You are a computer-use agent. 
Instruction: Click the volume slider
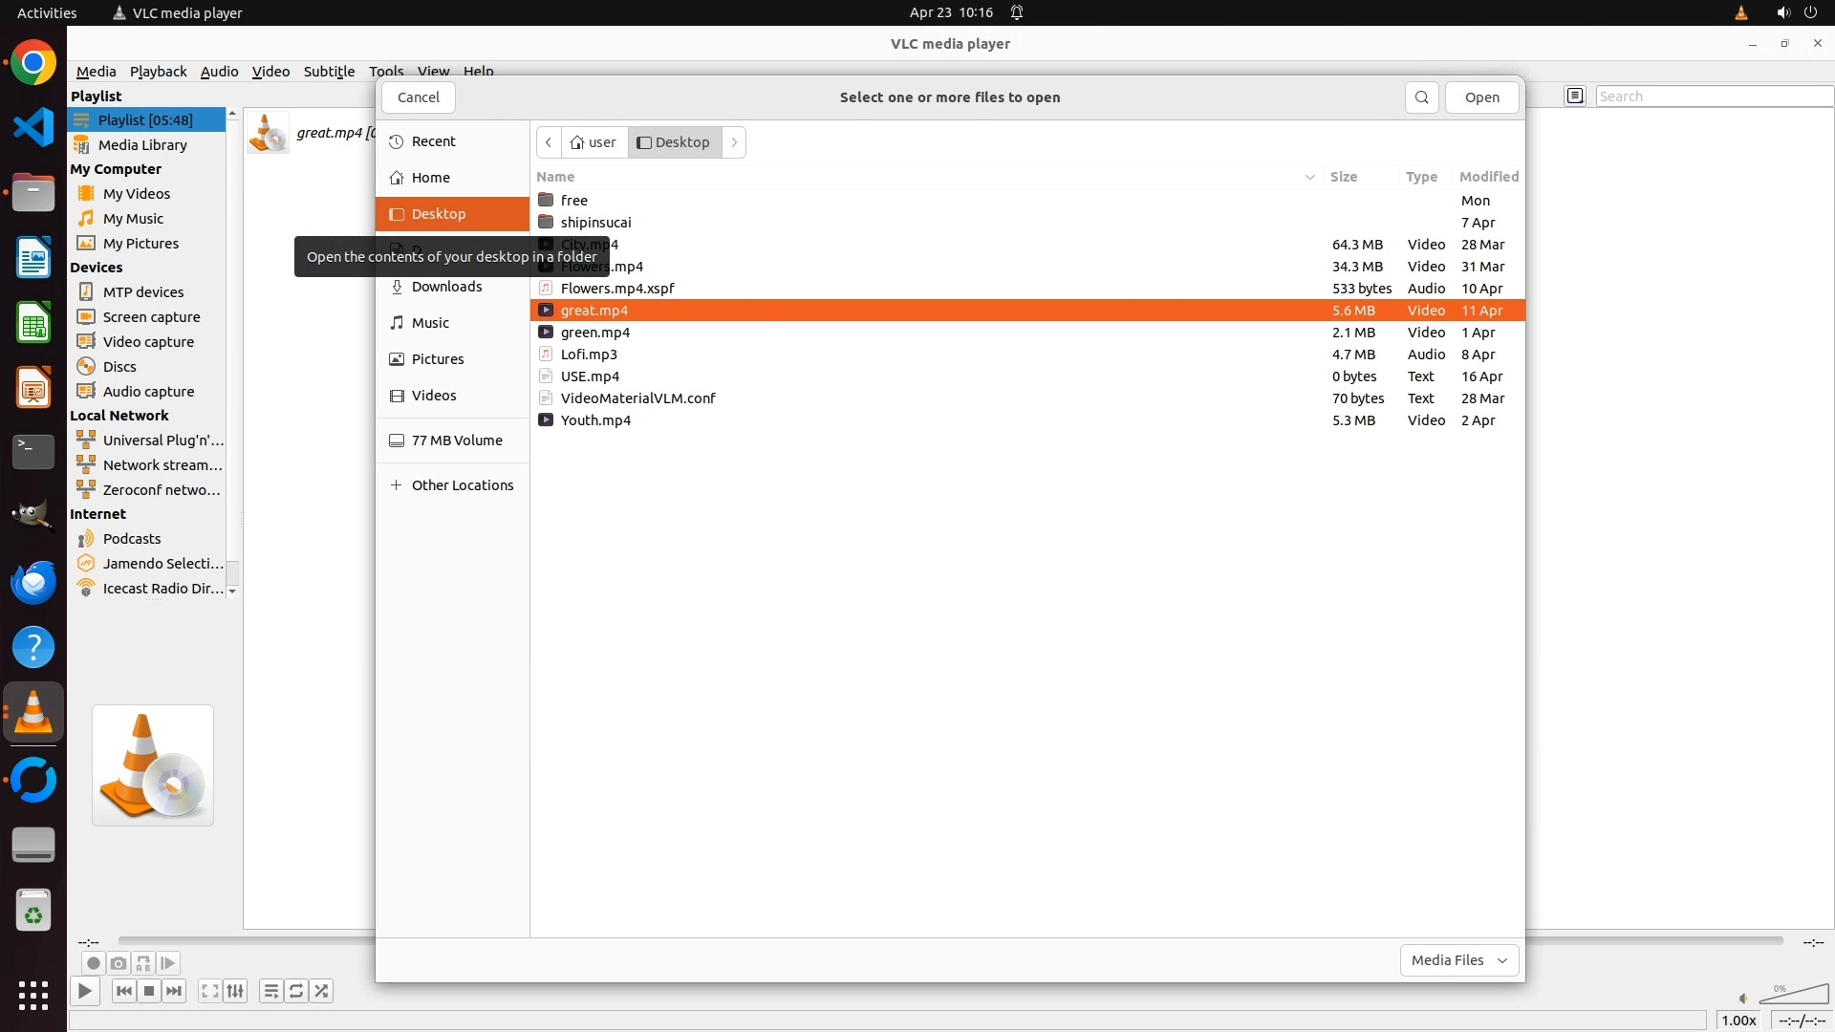(x=1793, y=996)
